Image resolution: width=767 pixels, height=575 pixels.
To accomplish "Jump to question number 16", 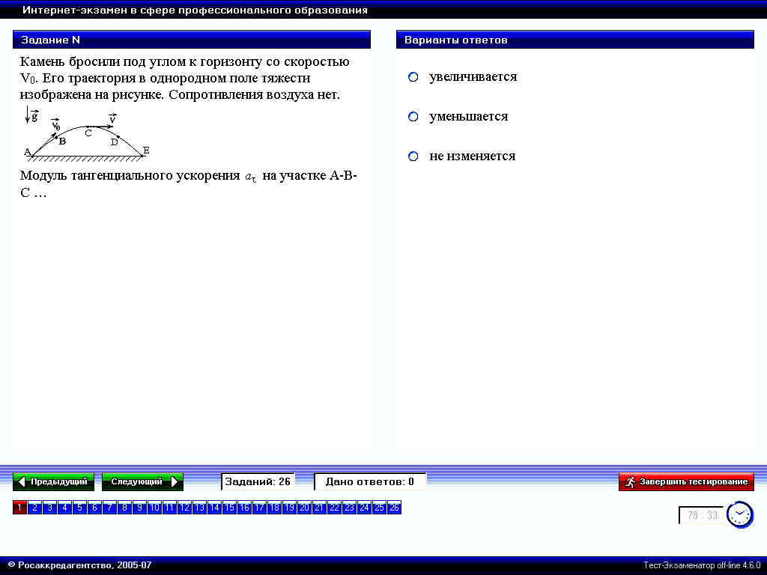I will pos(245,508).
